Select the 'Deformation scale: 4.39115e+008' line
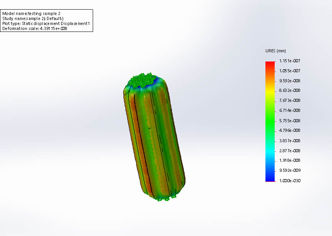 pyautogui.click(x=35, y=28)
